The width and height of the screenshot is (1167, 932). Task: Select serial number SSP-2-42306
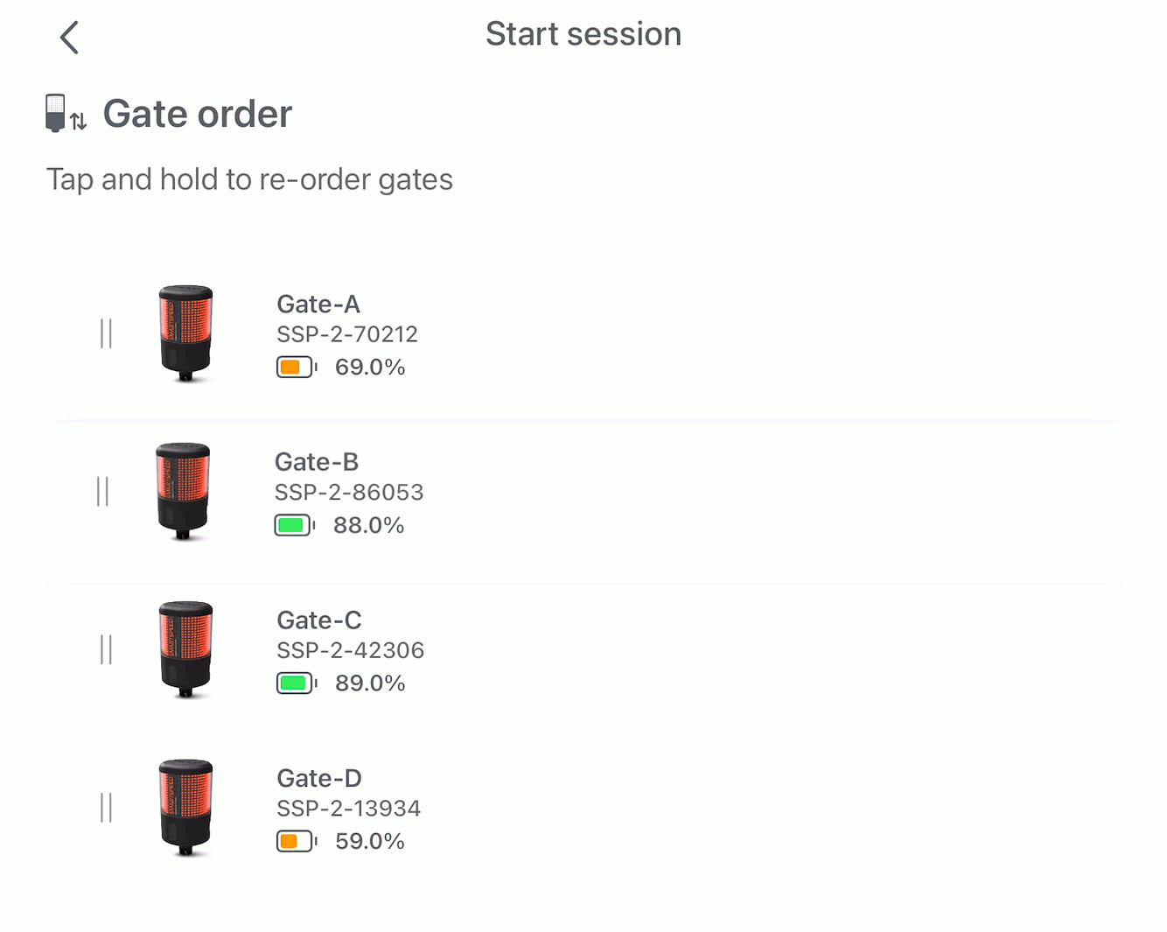[x=351, y=650]
